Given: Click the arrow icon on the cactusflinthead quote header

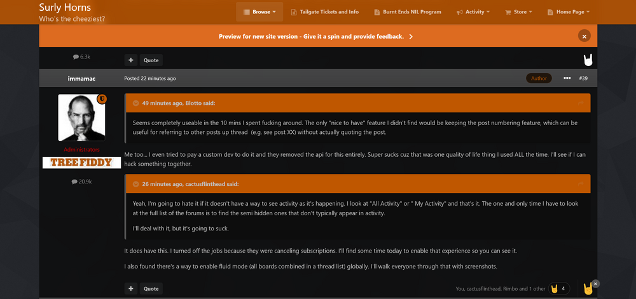Looking at the screenshot, I should point(581,184).
